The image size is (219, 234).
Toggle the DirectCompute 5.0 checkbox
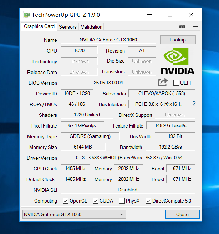click(148, 201)
